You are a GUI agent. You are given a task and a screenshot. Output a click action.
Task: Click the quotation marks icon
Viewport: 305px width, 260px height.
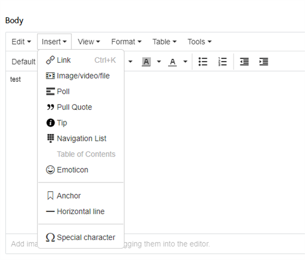click(x=50, y=107)
